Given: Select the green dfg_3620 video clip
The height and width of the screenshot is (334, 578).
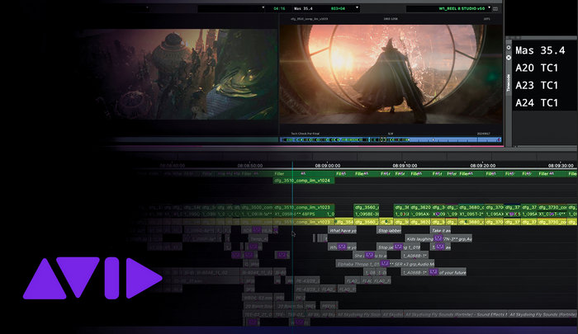Looking at the screenshot, I should [x=420, y=207].
